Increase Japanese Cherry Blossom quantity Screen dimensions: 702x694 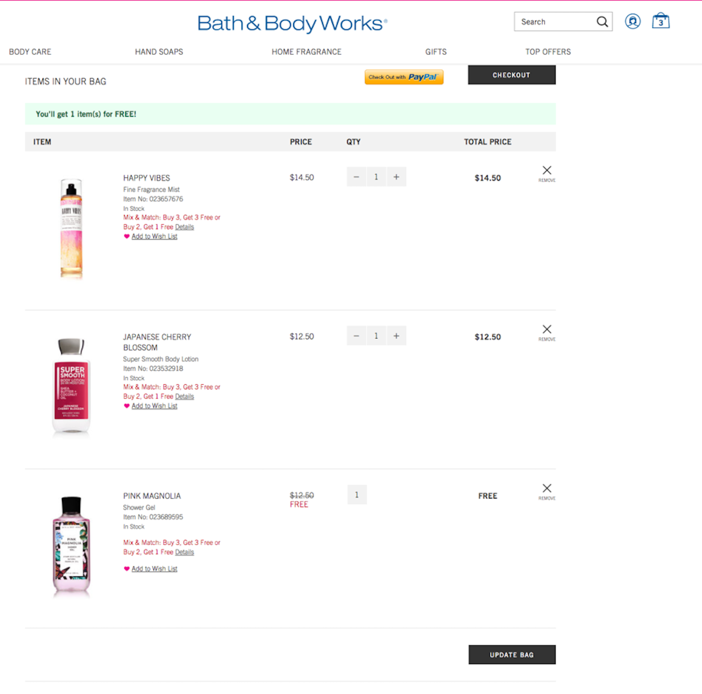tap(396, 336)
